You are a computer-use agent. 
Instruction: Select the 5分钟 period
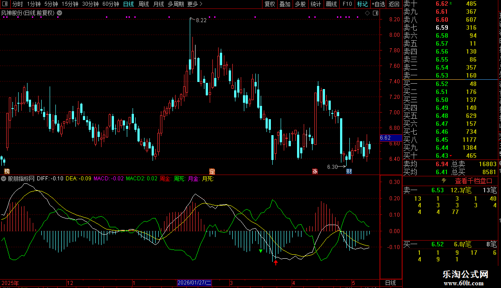point(51,4)
